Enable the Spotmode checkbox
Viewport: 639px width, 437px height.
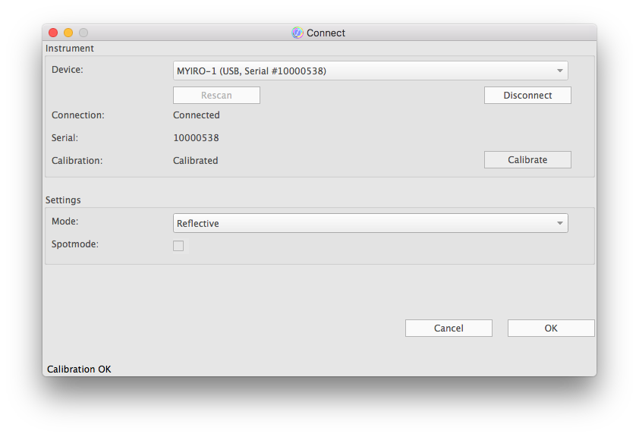tap(178, 246)
